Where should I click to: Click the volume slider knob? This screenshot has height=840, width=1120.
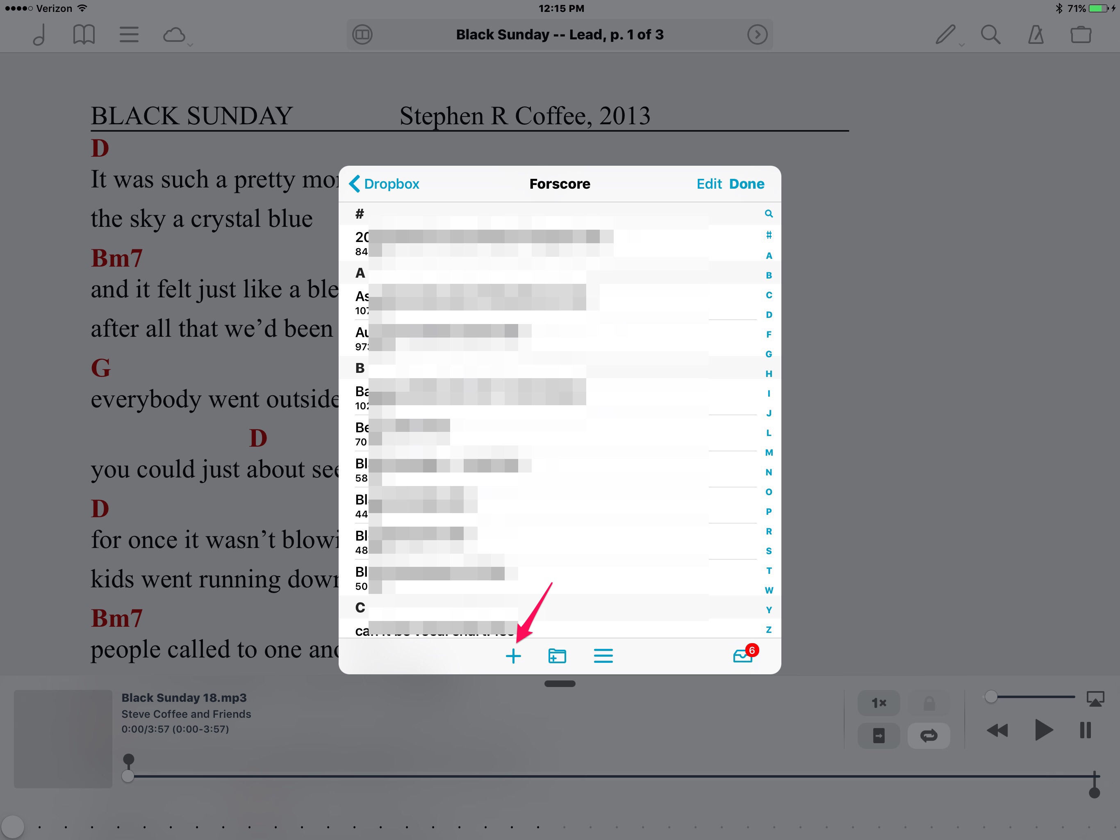pyautogui.click(x=991, y=697)
